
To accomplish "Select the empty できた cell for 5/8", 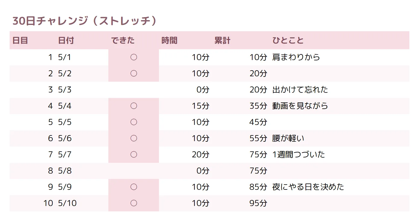I will pyautogui.click(x=134, y=171).
